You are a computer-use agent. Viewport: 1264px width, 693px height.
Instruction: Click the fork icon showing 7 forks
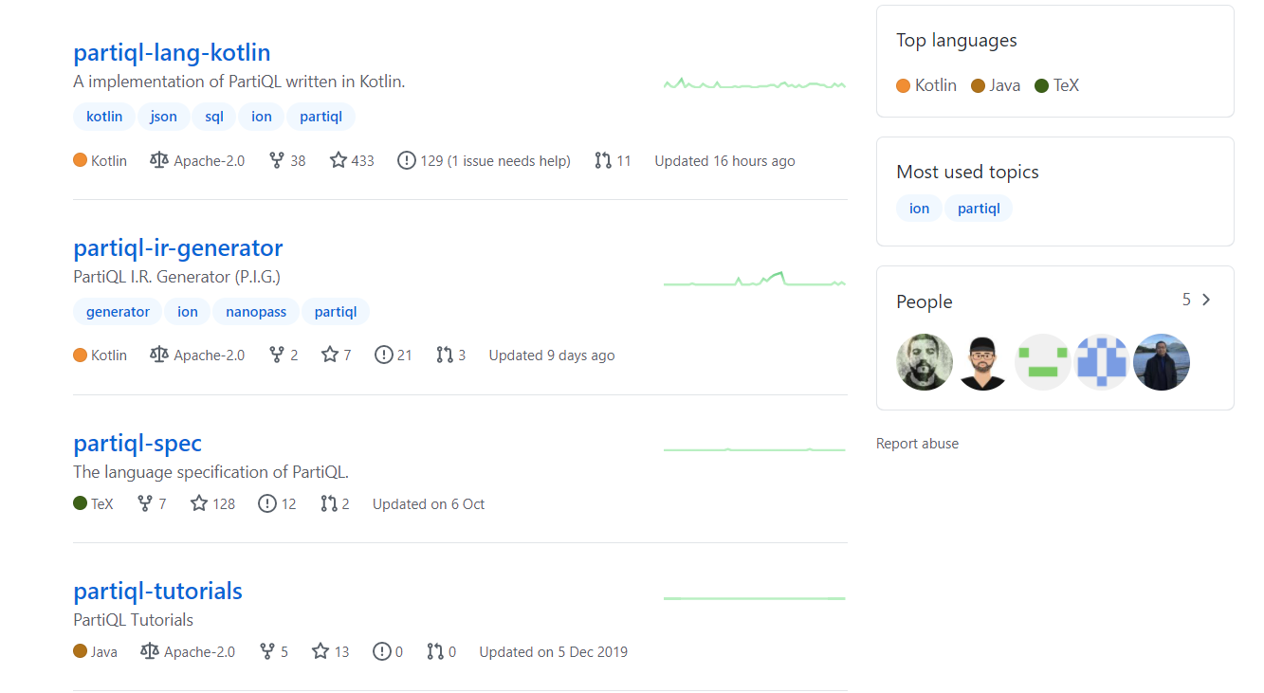pos(145,504)
